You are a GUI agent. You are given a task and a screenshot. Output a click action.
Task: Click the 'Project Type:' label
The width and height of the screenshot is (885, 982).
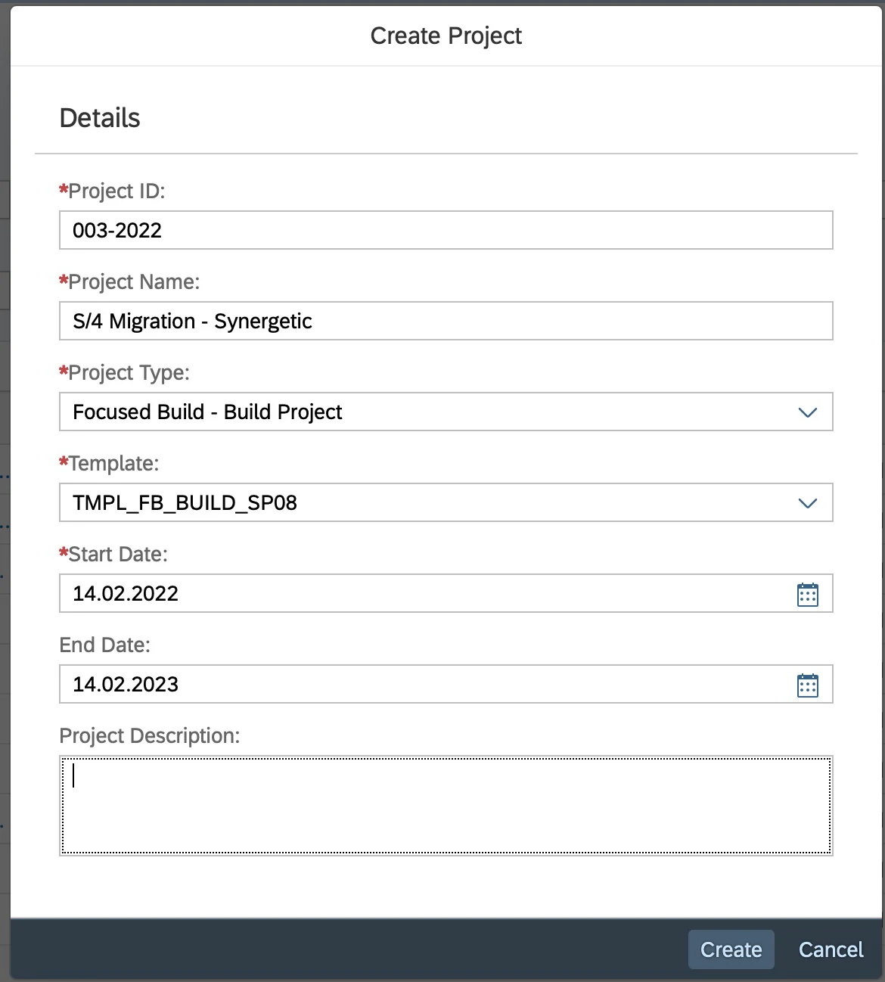tap(129, 373)
